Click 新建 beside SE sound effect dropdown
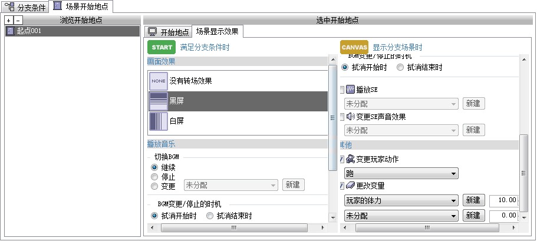The height and width of the screenshot is (241, 537). (474, 130)
